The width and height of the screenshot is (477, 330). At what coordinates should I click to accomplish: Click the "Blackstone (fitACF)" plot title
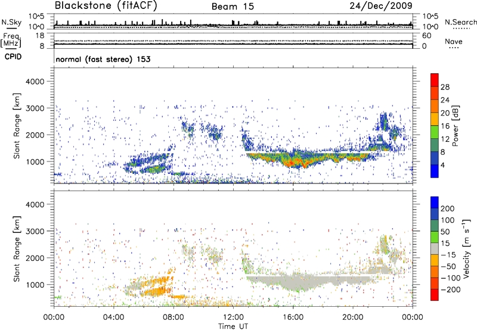click(x=106, y=6)
